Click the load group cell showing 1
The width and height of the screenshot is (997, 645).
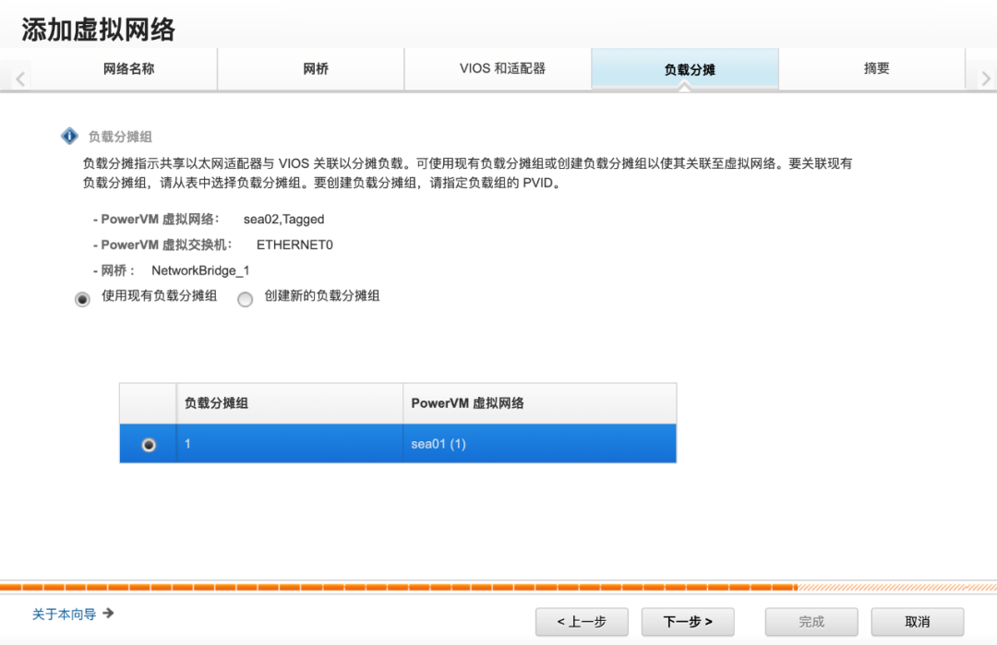pos(289,444)
